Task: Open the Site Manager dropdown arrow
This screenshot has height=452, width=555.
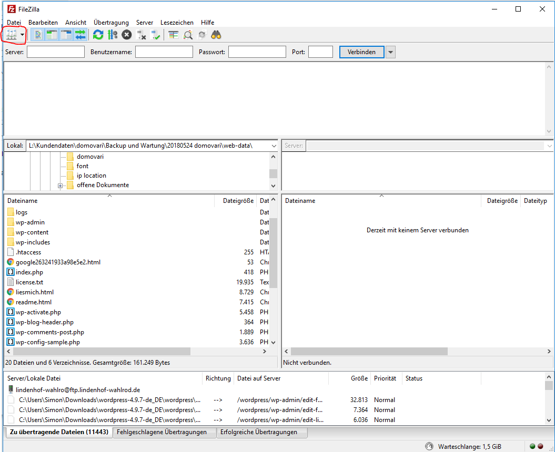Action: [x=22, y=35]
